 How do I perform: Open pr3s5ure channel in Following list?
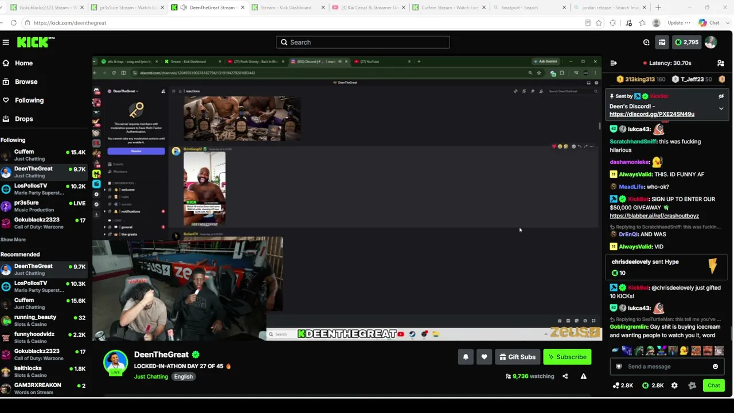(44, 206)
